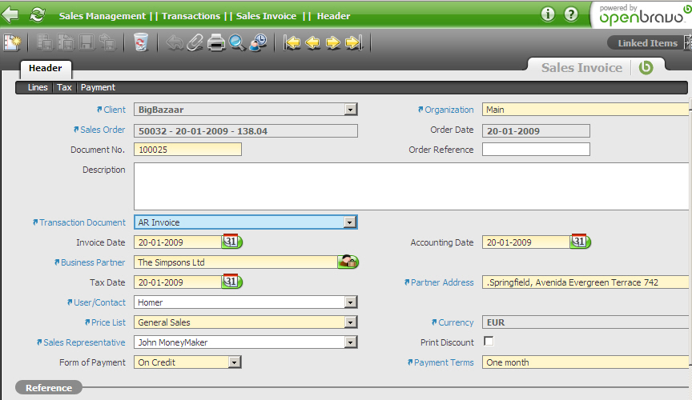The height and width of the screenshot is (400, 692).
Task: Open Accounting Date calendar picker
Action: [580, 242]
